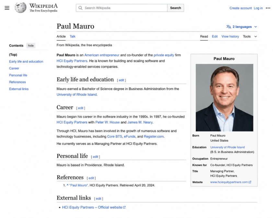Image resolution: width=273 pixels, height=218 pixels.
Task: Select the Read tab
Action: (204, 36)
